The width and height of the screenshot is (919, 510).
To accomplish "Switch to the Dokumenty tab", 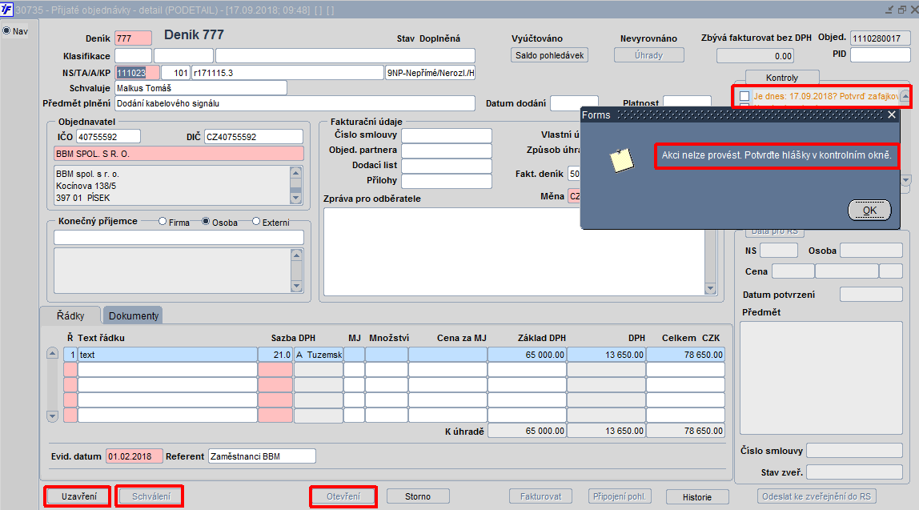I will tap(133, 315).
